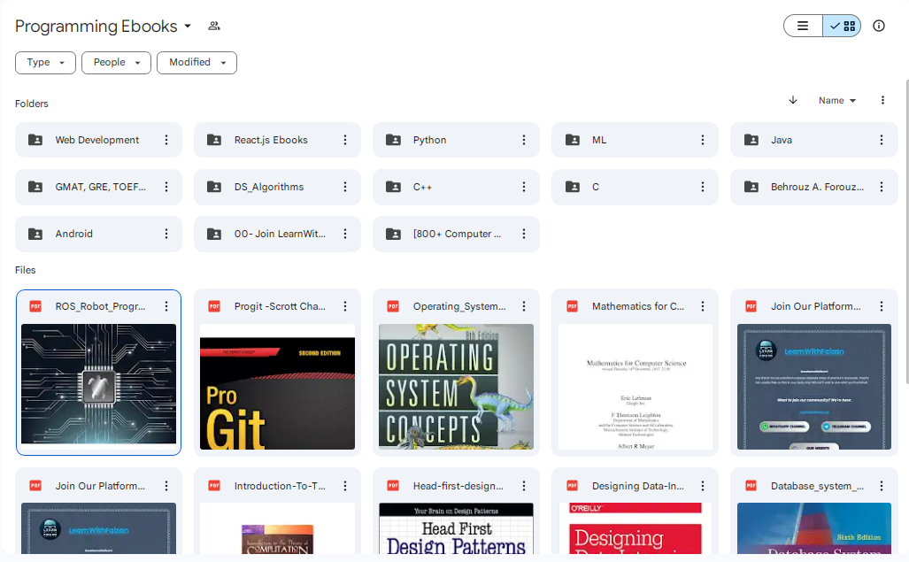Open the Python folder
Screen dimensions: 909x562
click(456, 140)
